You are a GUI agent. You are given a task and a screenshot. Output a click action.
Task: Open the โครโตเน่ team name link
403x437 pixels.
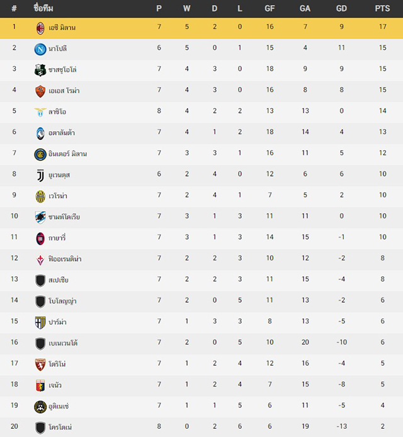60,427
